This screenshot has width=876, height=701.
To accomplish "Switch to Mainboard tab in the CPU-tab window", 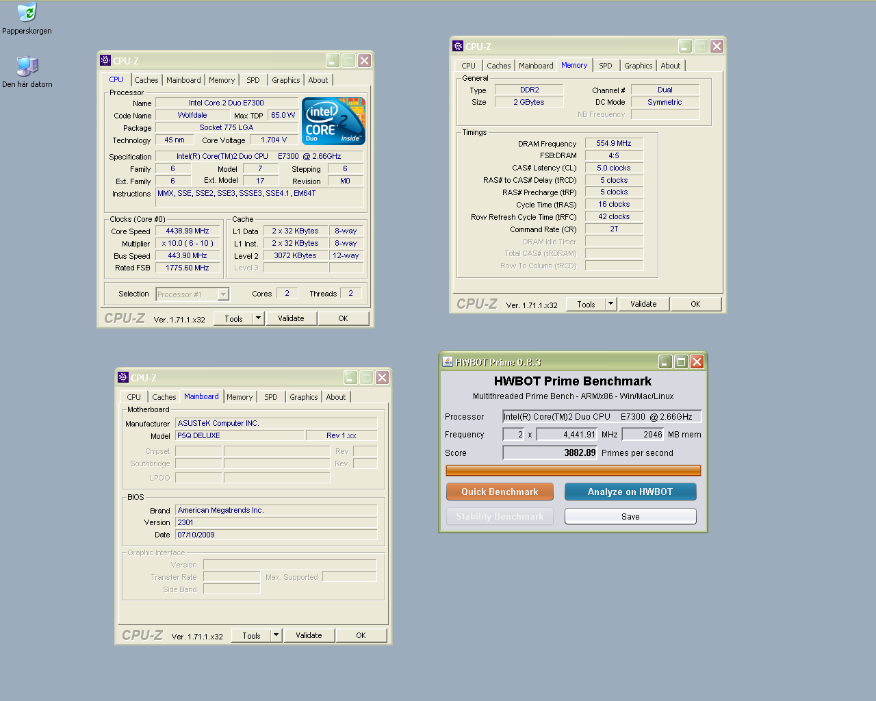I will tap(183, 80).
